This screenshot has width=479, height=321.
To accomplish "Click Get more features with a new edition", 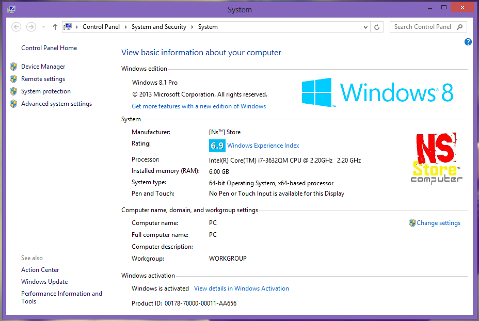I will 199,106.
